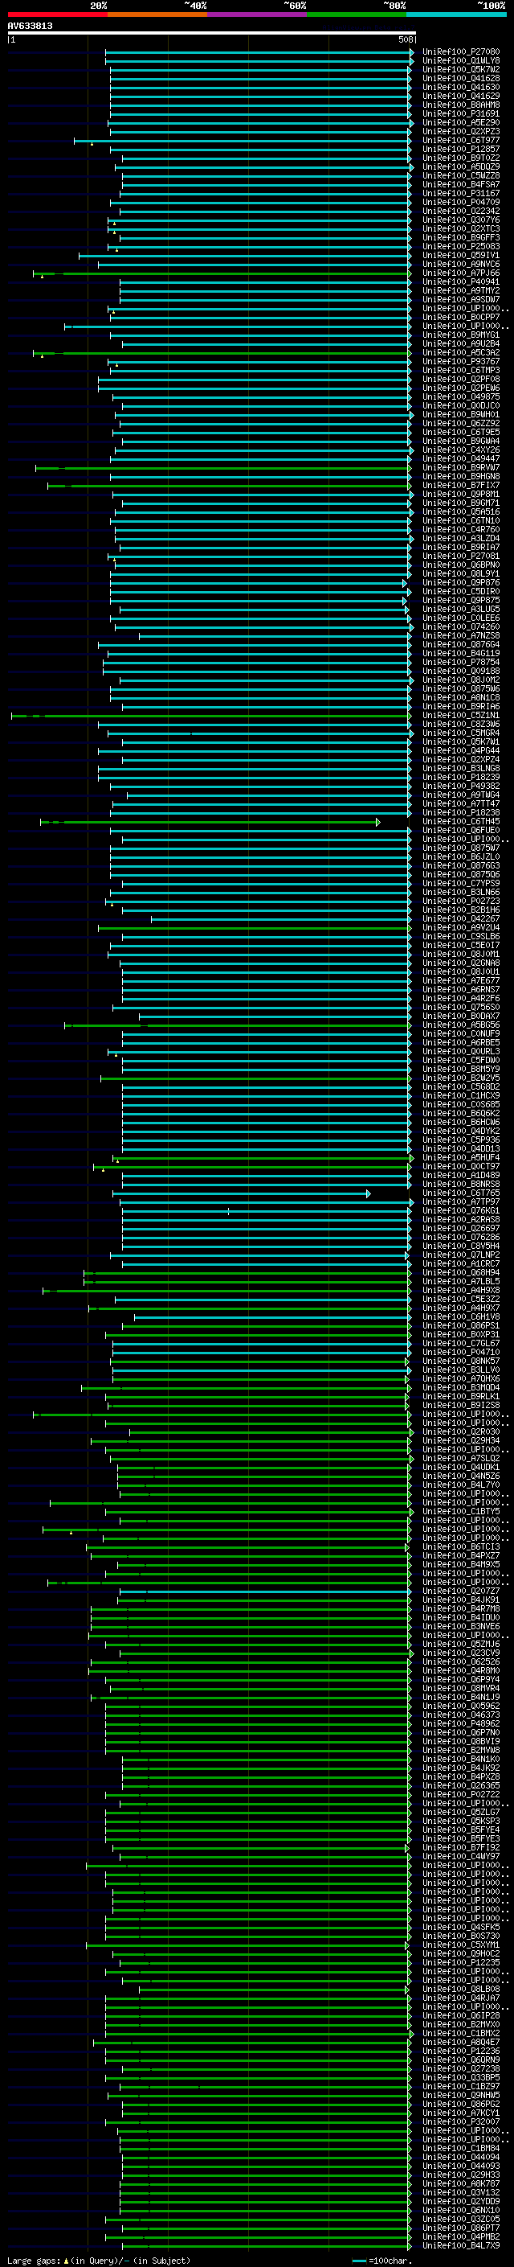Select hit label UniRef100_Q26697
The image size is (514, 2267).
(x=460, y=1229)
